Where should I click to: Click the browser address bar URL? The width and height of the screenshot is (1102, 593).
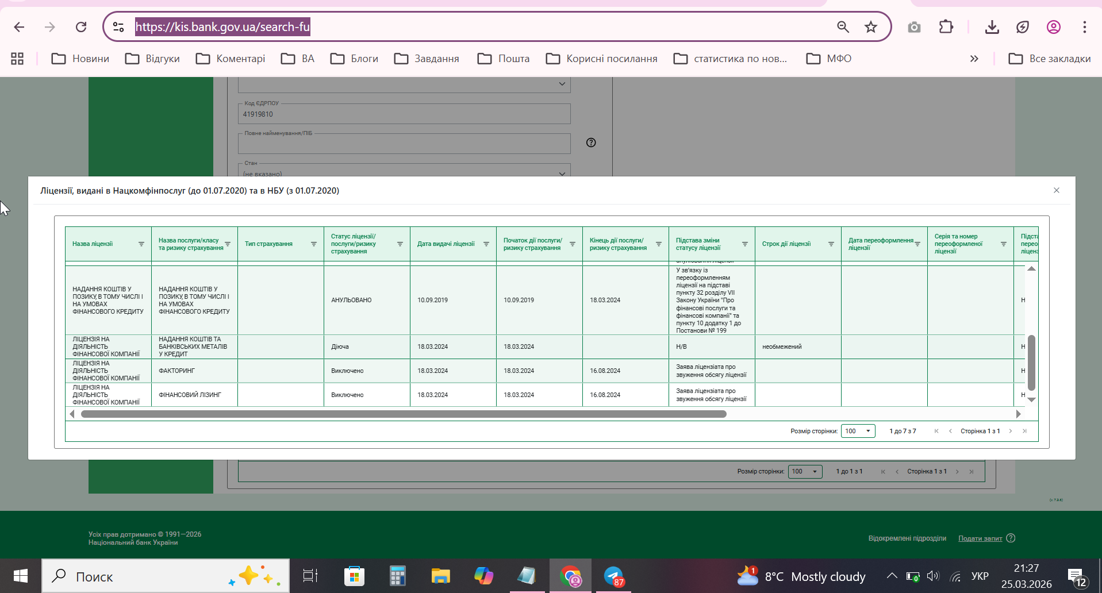222,27
